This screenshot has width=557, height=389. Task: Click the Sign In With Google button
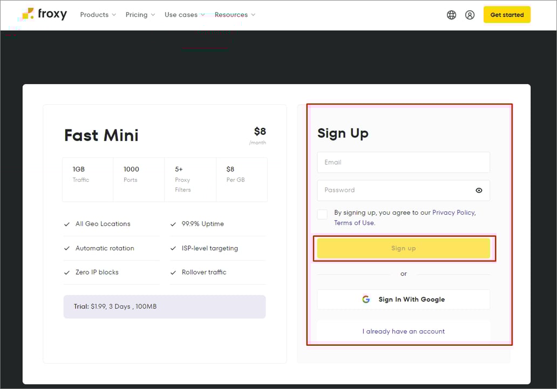click(403, 299)
